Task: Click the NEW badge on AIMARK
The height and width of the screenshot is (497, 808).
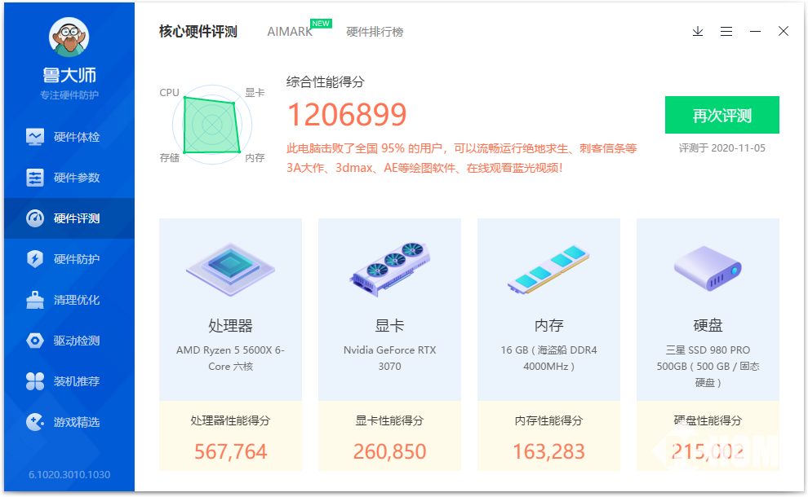Action: (x=321, y=24)
